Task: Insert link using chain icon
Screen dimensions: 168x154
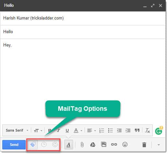Action: (114, 144)
